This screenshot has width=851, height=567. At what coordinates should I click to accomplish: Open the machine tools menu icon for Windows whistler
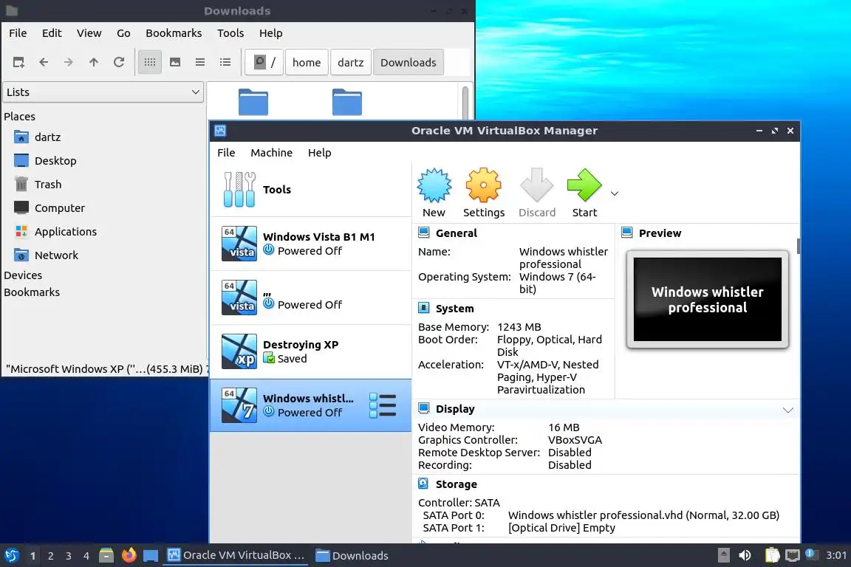point(383,405)
